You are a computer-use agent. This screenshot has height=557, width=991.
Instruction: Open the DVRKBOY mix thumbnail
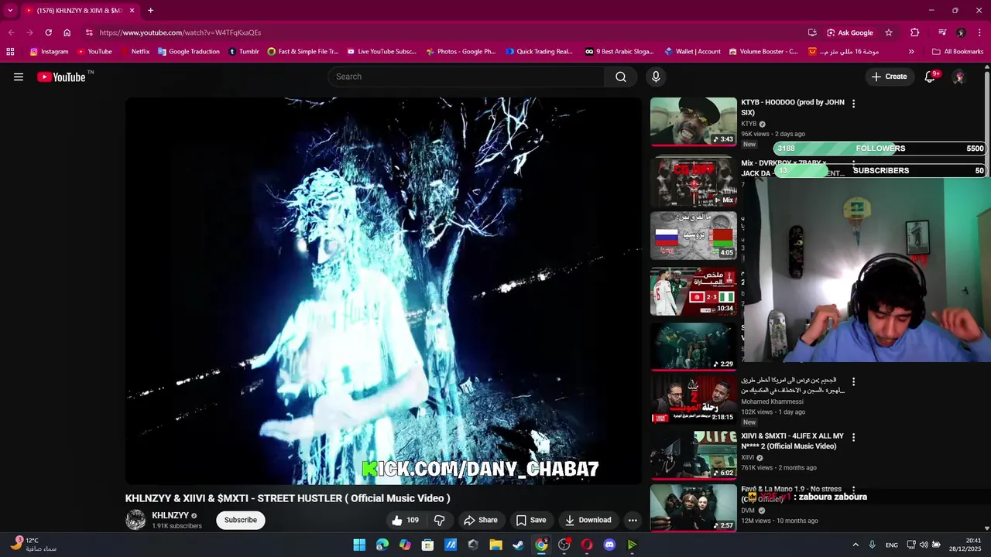tap(694, 182)
